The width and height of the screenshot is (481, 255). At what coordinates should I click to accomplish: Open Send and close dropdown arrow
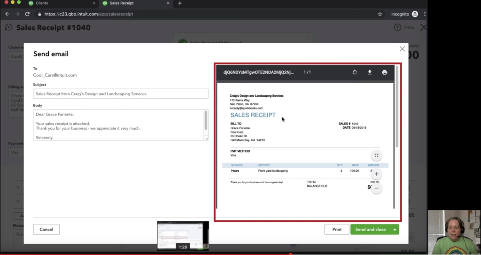pyautogui.click(x=395, y=230)
